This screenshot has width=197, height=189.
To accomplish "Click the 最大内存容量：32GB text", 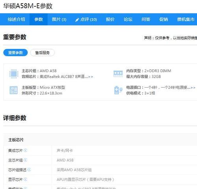I will pyautogui.click(x=143, y=77).
